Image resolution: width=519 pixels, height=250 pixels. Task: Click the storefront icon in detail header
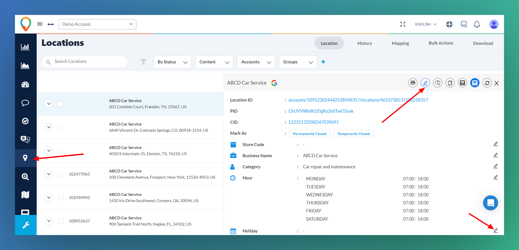(413, 83)
